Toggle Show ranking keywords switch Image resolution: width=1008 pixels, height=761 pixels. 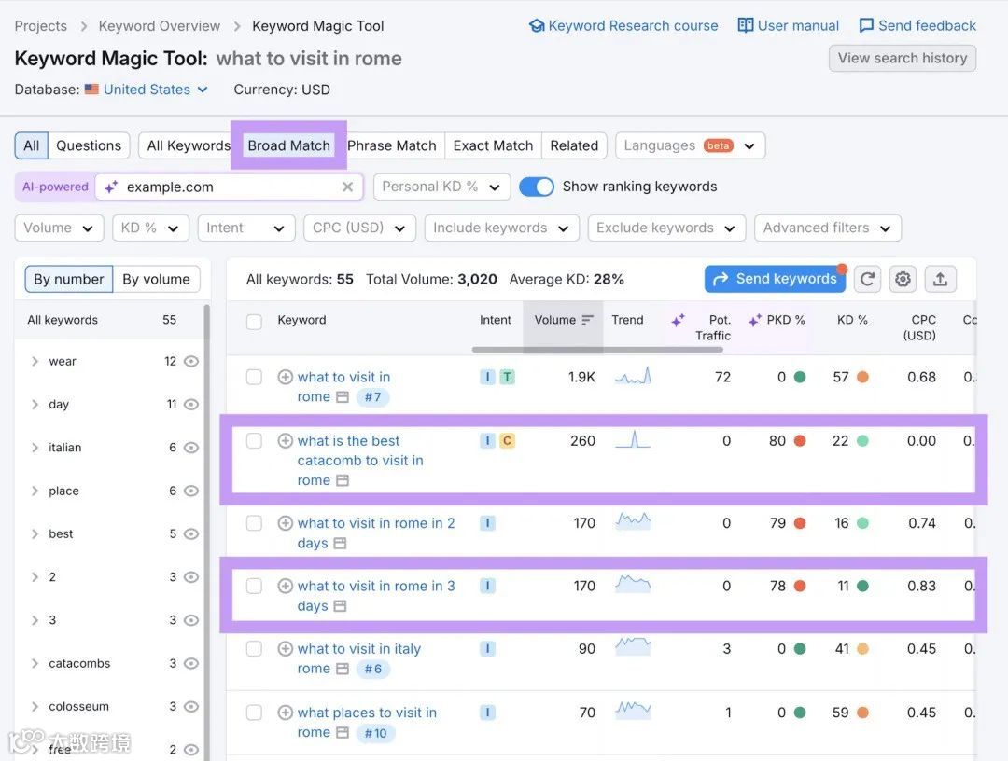point(537,187)
